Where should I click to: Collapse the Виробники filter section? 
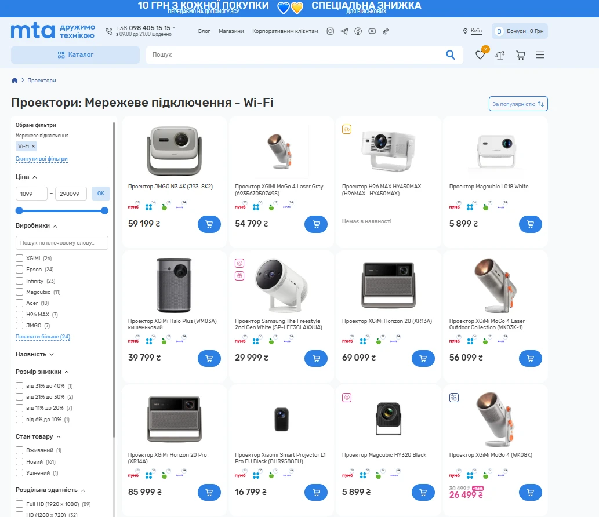(x=37, y=225)
